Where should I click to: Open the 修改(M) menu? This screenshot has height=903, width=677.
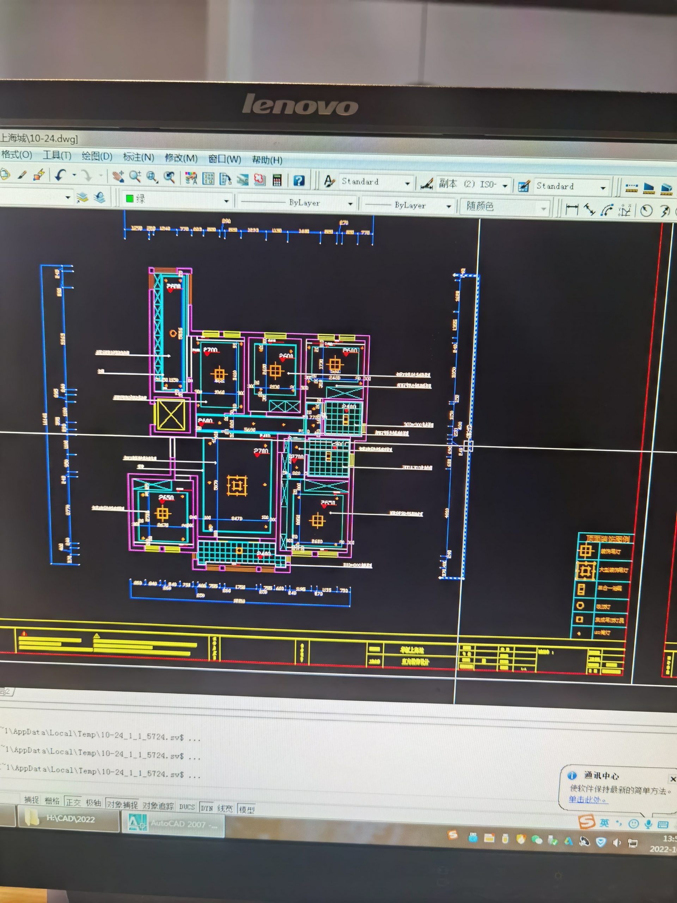(x=181, y=158)
